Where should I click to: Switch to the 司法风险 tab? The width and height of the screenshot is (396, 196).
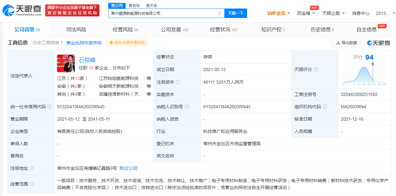76,30
